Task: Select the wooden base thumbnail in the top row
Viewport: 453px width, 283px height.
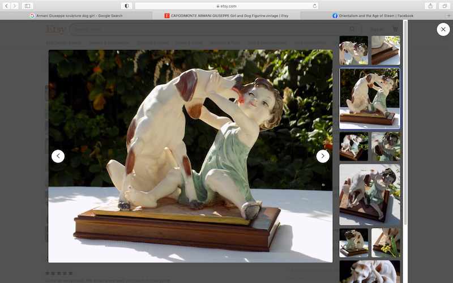Action: tap(386, 50)
